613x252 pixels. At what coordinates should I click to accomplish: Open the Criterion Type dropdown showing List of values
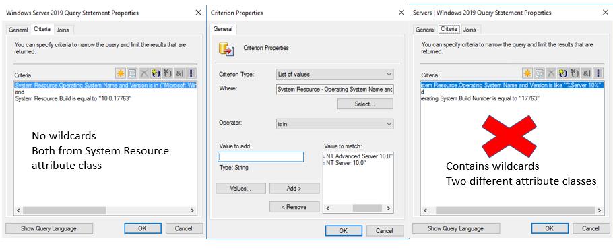[335, 74]
